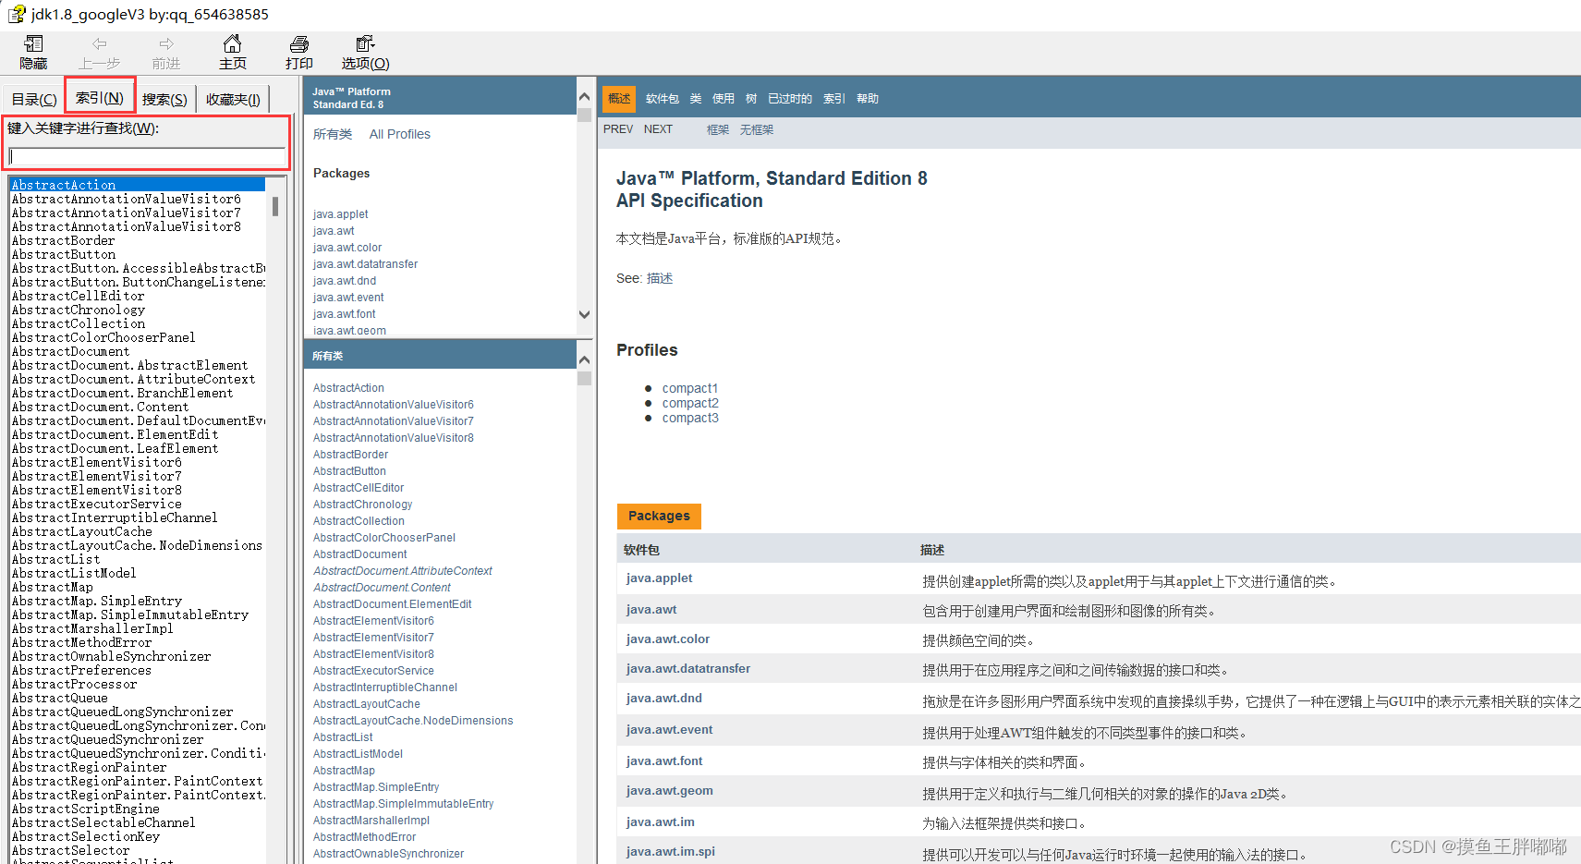Switch to the 索引(N) tab
Screen dimensions: 1581x864
100,97
